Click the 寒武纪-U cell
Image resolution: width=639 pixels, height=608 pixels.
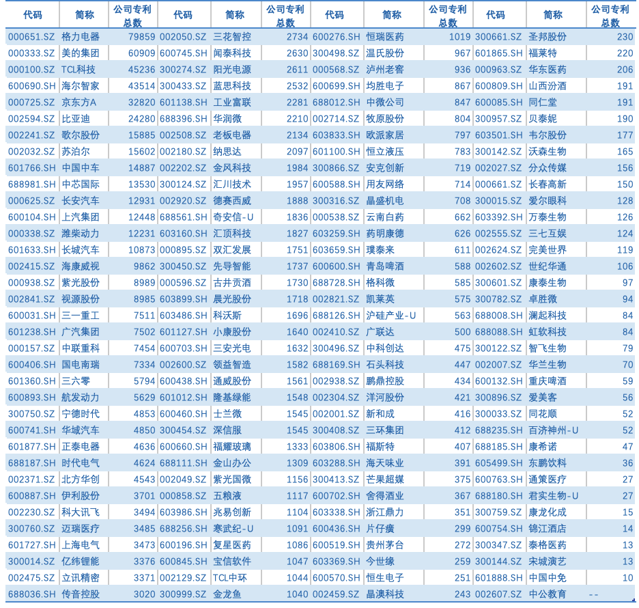(x=233, y=529)
